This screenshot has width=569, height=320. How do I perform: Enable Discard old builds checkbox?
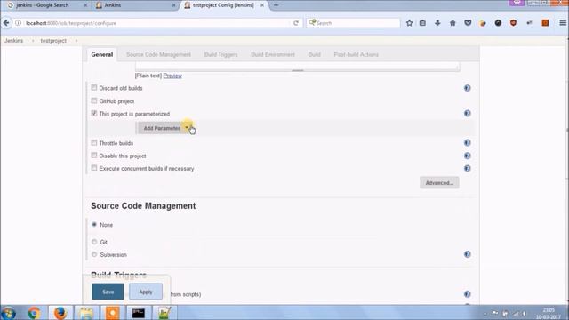tap(94, 88)
